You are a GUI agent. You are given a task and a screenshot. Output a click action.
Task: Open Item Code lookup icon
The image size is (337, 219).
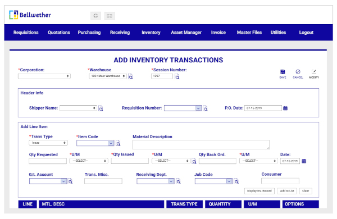point(118,143)
